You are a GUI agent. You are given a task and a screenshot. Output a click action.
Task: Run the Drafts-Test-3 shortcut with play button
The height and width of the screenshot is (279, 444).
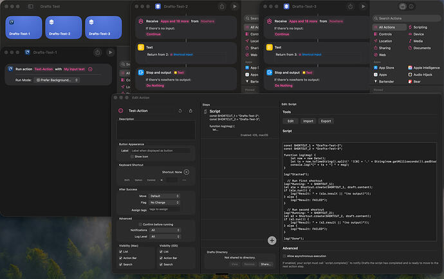coord(362,6)
